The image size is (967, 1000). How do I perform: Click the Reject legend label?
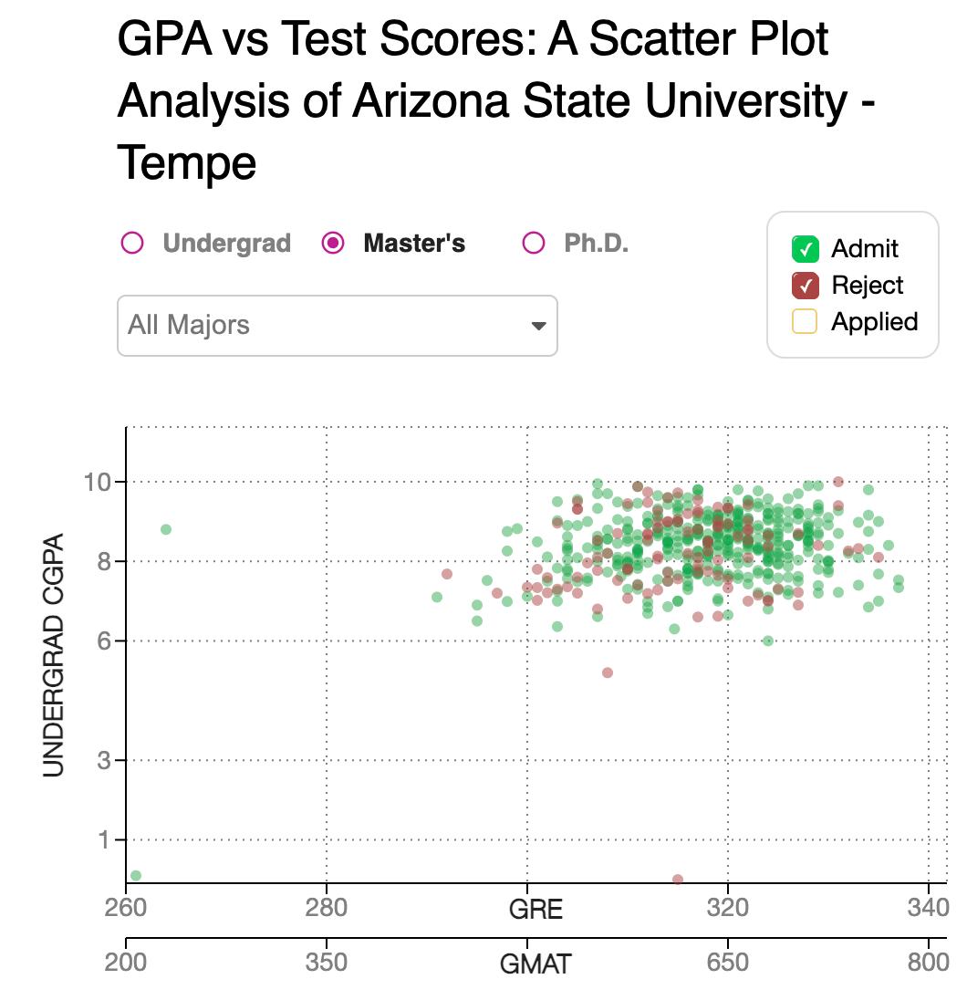pyautogui.click(x=867, y=285)
